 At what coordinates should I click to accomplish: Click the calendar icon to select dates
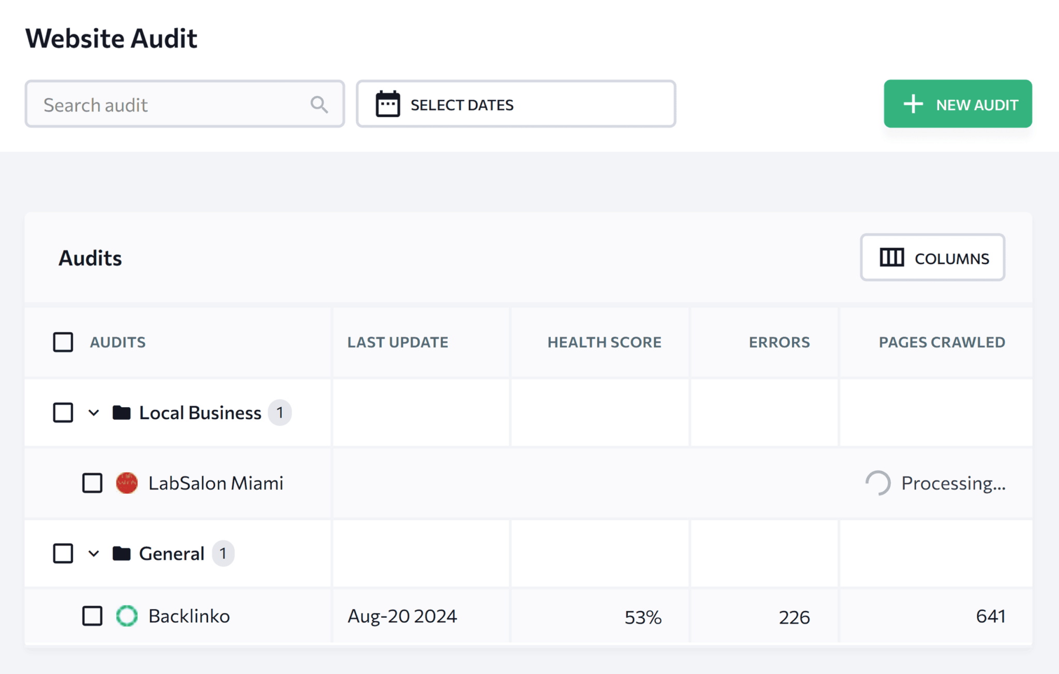386,104
